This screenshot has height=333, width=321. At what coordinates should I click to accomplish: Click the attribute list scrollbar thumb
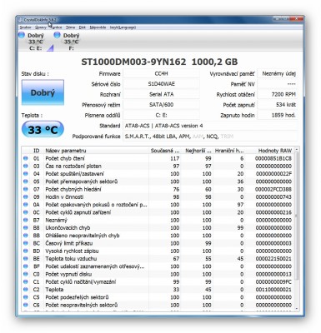point(297,216)
